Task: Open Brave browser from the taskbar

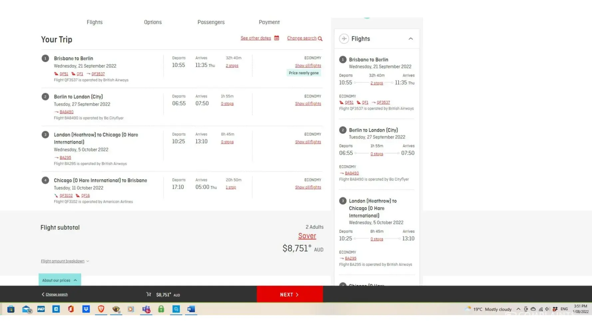Action: 101,309
